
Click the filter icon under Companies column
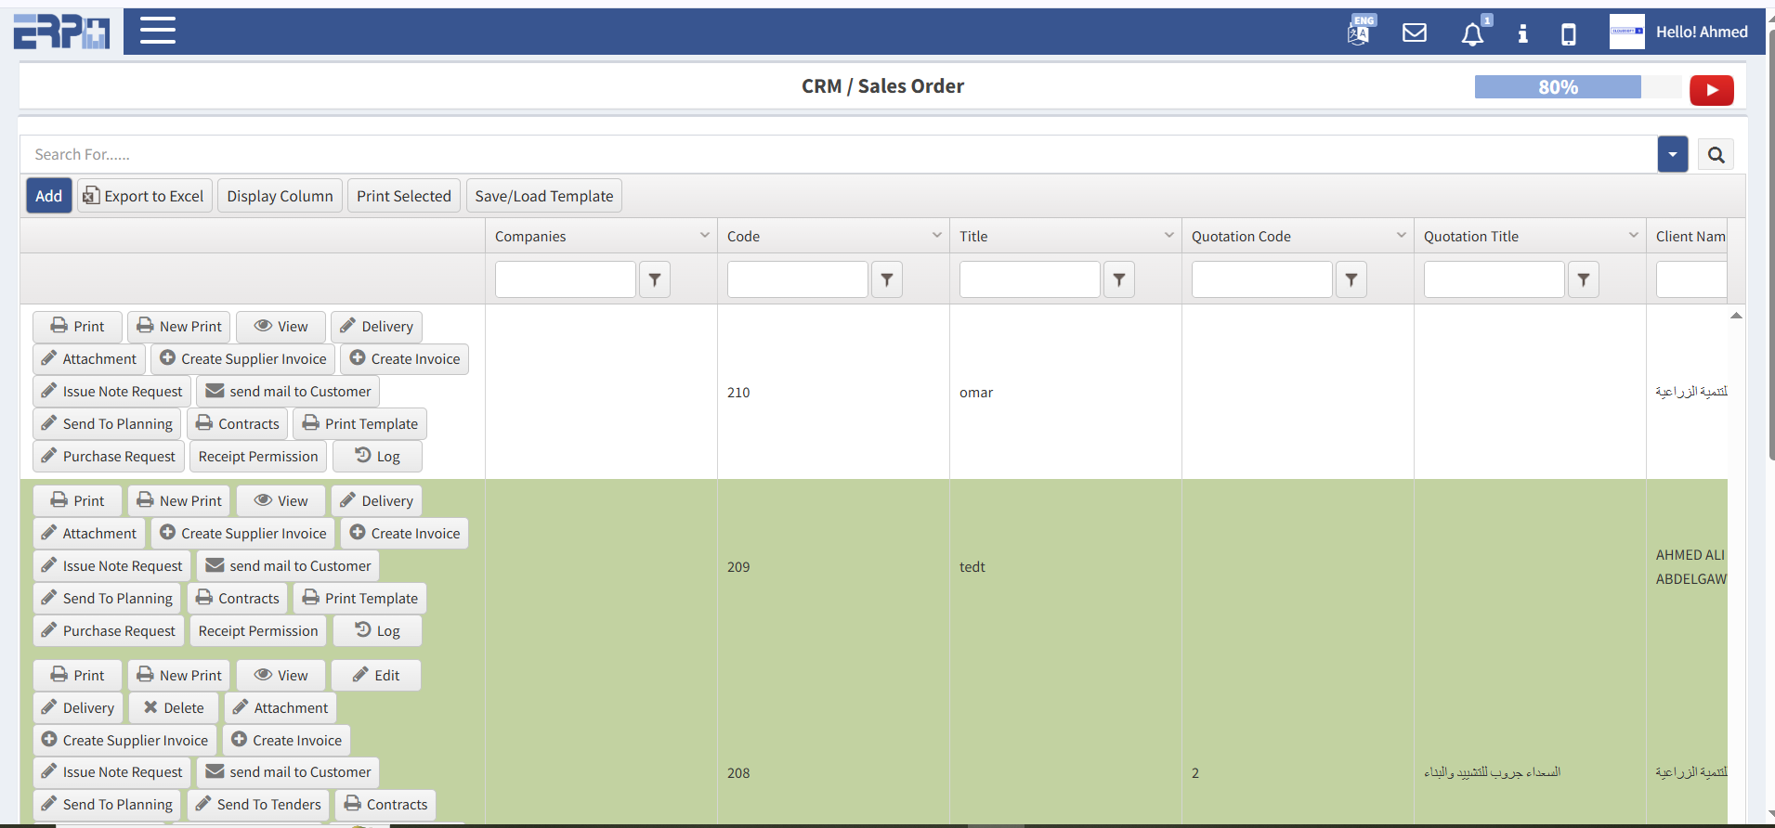point(655,279)
